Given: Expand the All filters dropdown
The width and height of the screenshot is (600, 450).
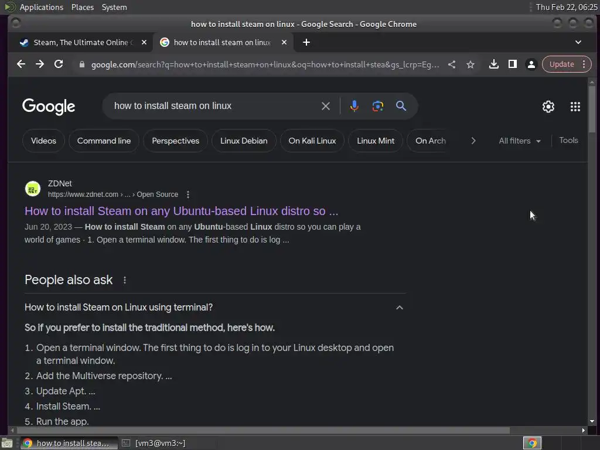Looking at the screenshot, I should [x=520, y=141].
